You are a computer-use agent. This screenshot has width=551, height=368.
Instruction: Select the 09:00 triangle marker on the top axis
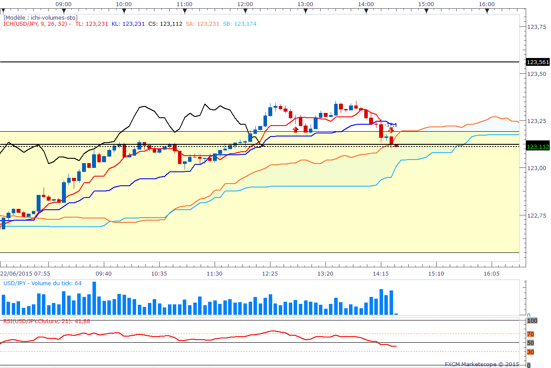(x=64, y=11)
